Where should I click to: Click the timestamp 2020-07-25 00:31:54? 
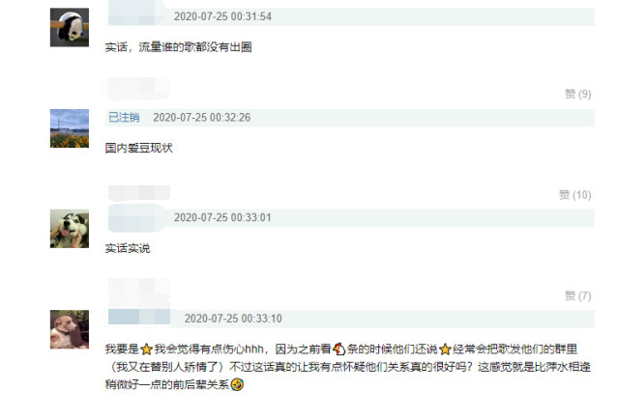[x=222, y=16]
